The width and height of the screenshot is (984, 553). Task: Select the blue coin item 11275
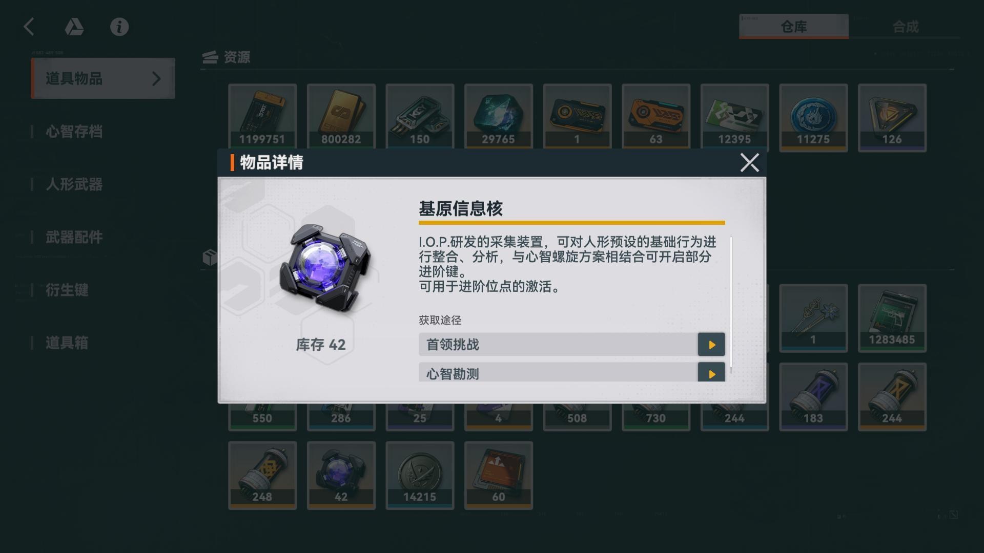coord(813,117)
